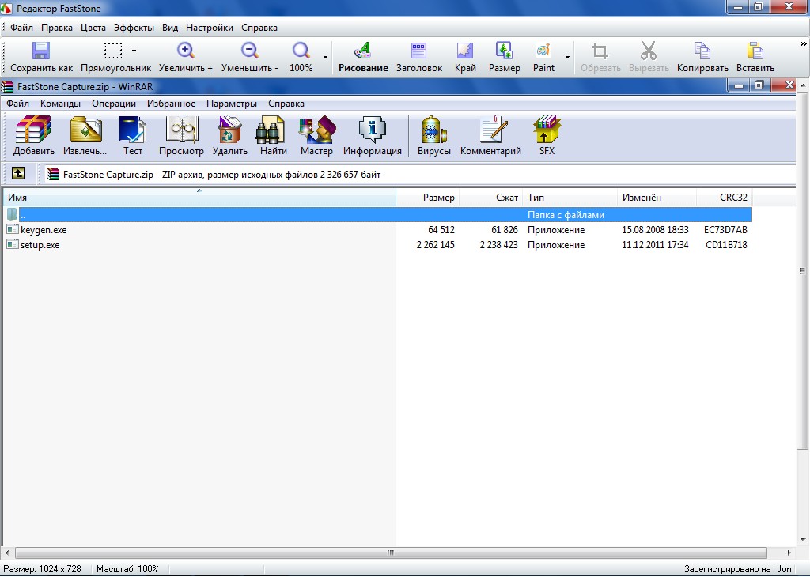Open WinRAR Справка menu
Viewport: 810px width, 577px height.
coord(286,104)
